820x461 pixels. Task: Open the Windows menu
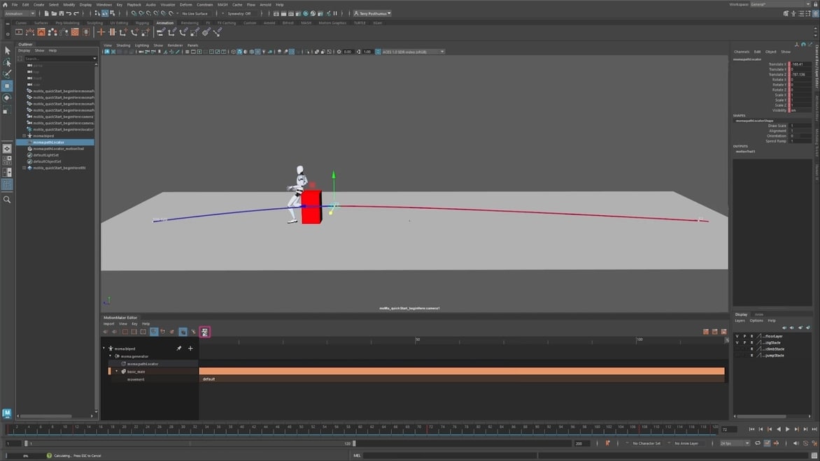tap(104, 5)
